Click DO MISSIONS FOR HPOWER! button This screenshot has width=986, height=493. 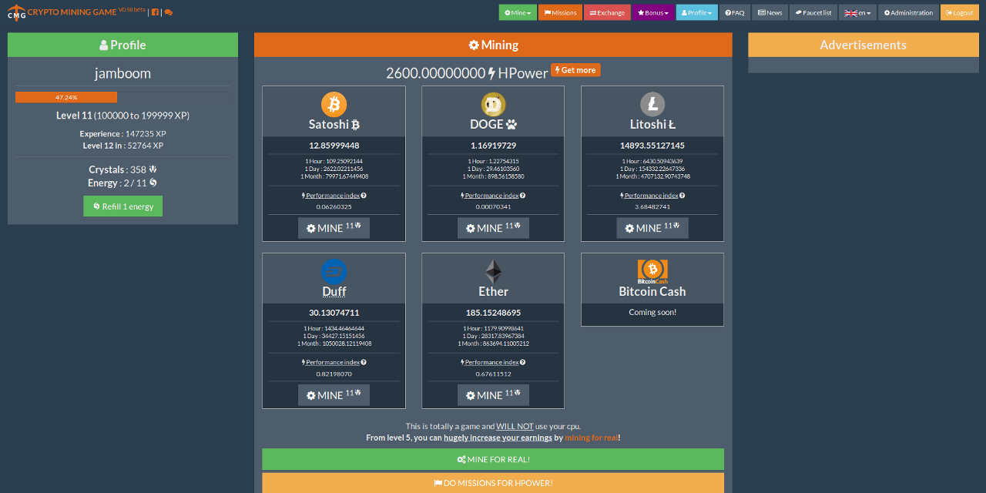493,483
